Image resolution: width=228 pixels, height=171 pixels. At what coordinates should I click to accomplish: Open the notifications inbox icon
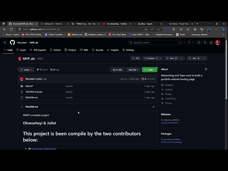pos(211,42)
